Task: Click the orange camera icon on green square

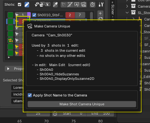Action: (x=11, y=40)
